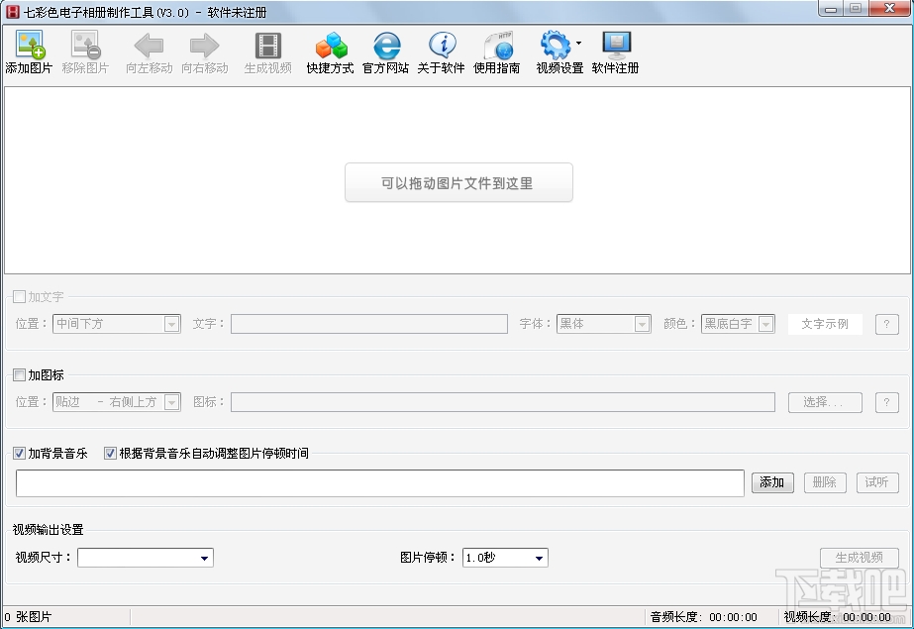This screenshot has height=629, width=914.
Task: Open 关于软件 info icon
Action: point(442,45)
